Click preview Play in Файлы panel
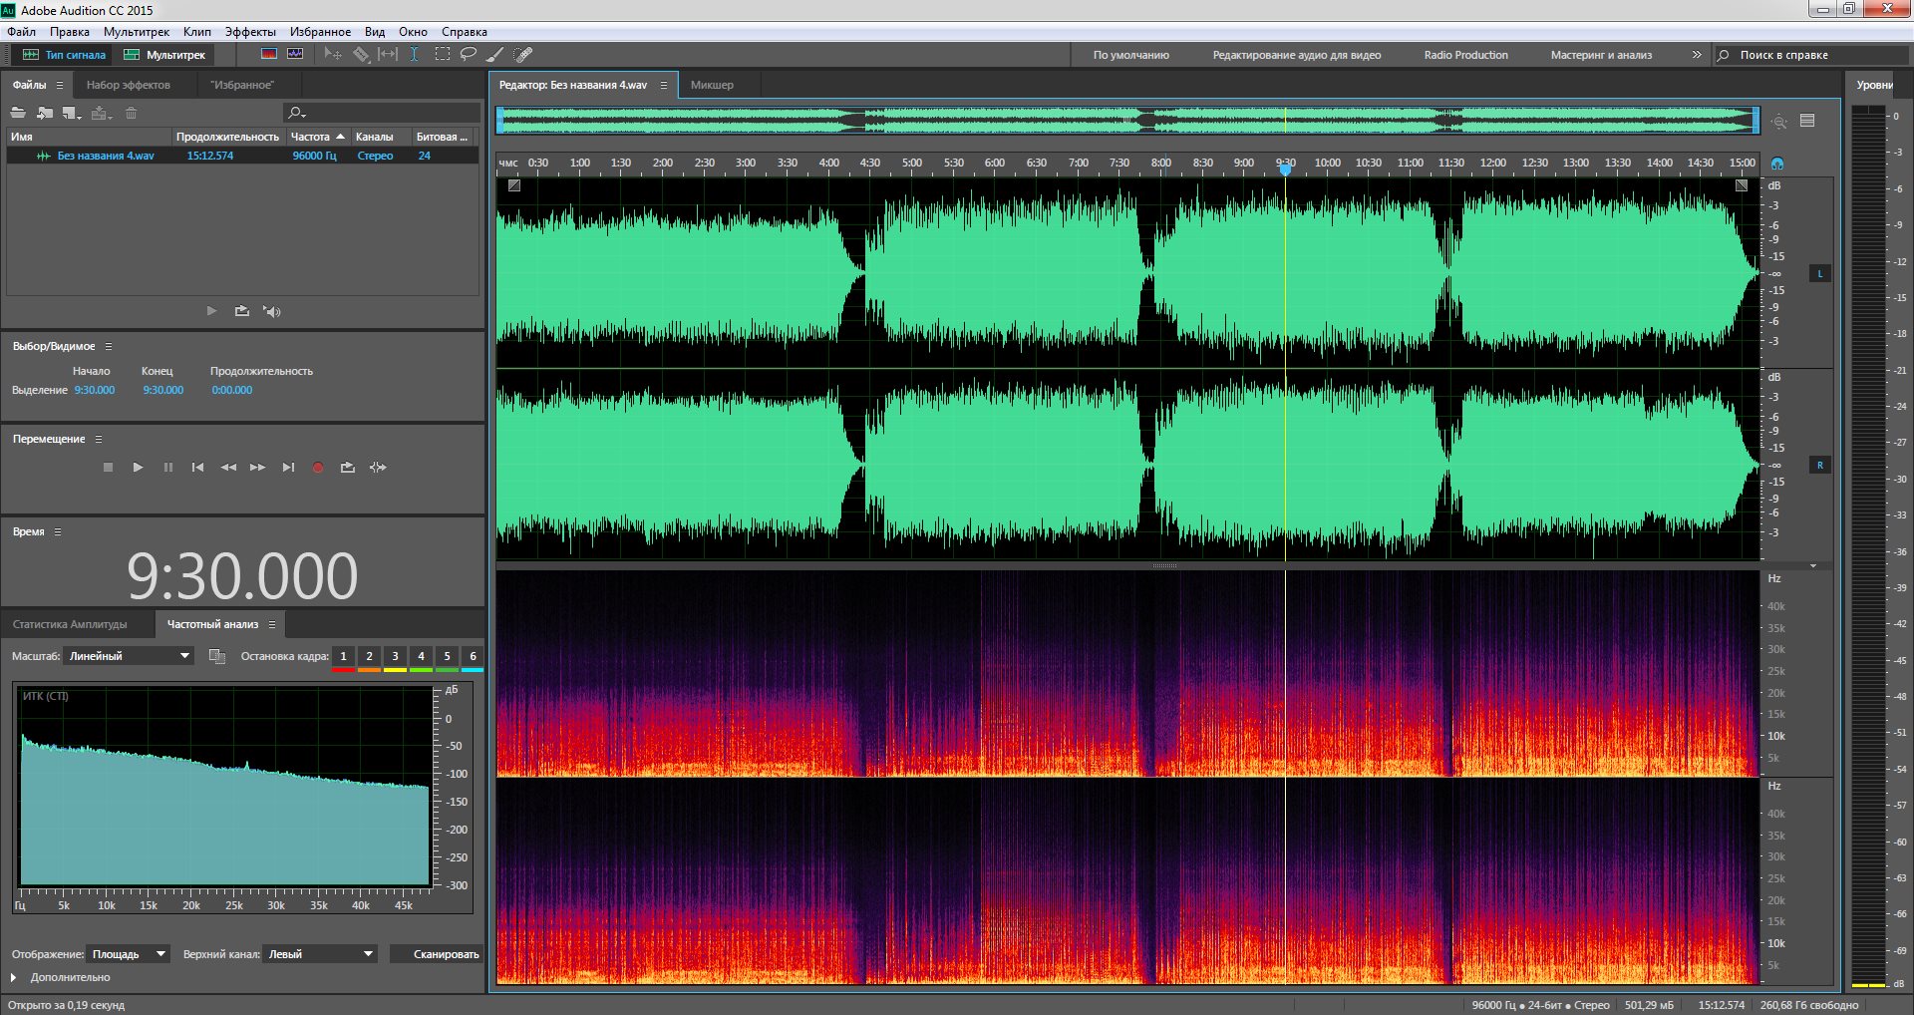Image resolution: width=1914 pixels, height=1015 pixels. pyautogui.click(x=211, y=311)
